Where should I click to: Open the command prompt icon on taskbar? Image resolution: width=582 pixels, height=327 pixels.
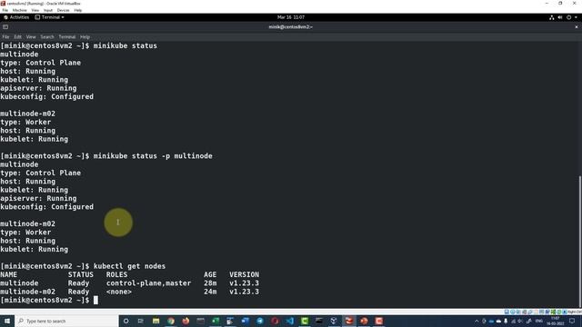[x=319, y=321]
